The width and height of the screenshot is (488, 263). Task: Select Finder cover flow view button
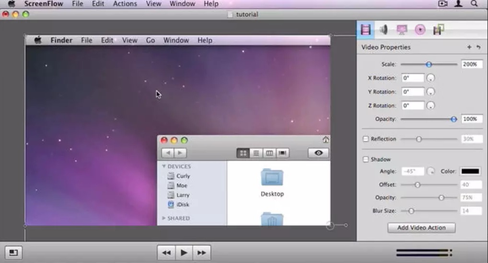[283, 153]
